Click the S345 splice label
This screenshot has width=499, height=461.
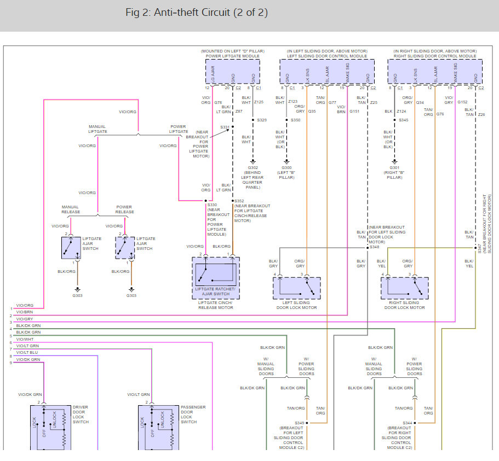pyautogui.click(x=403, y=120)
